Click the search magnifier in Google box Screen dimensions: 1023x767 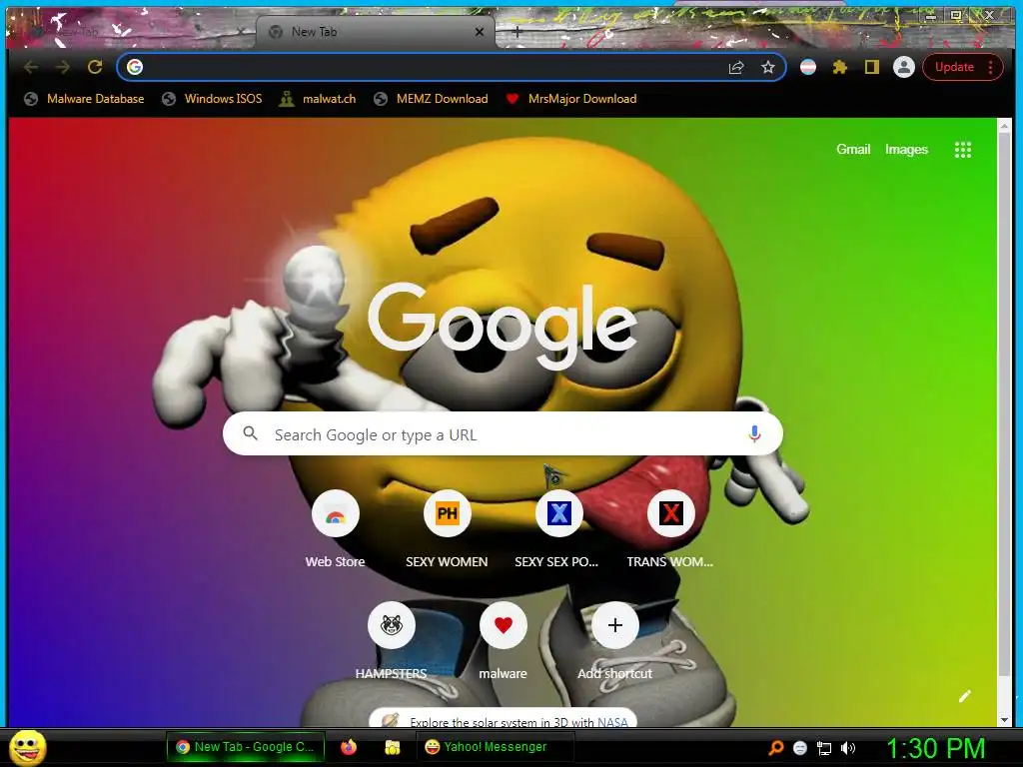click(x=250, y=433)
